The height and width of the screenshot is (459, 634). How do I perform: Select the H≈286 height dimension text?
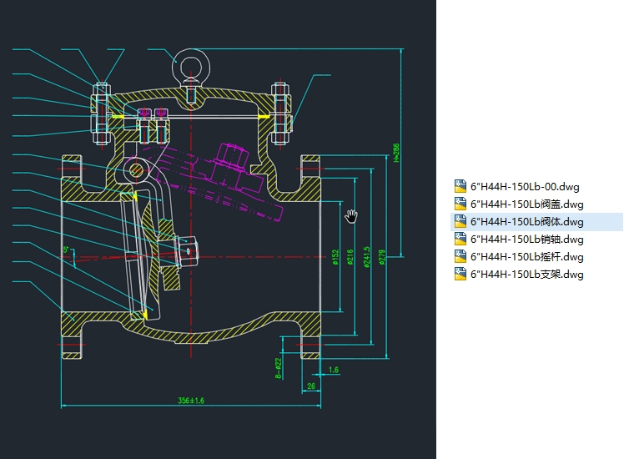[395, 153]
